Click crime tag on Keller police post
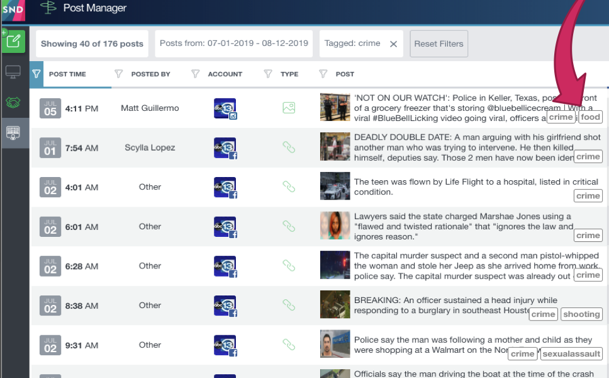The width and height of the screenshot is (609, 378). pos(561,117)
